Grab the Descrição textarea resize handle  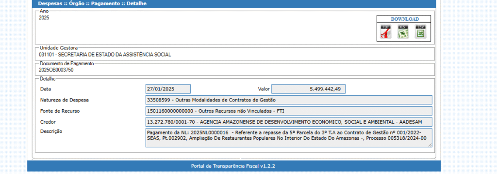[x=430, y=145]
